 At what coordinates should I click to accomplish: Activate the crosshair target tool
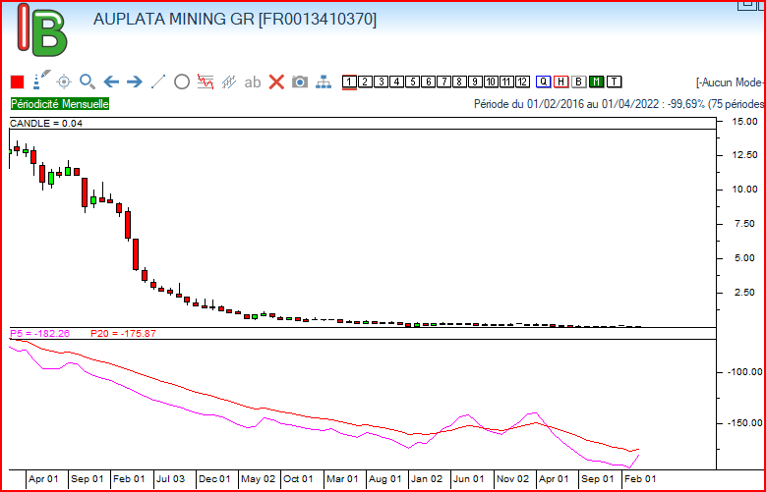[64, 82]
